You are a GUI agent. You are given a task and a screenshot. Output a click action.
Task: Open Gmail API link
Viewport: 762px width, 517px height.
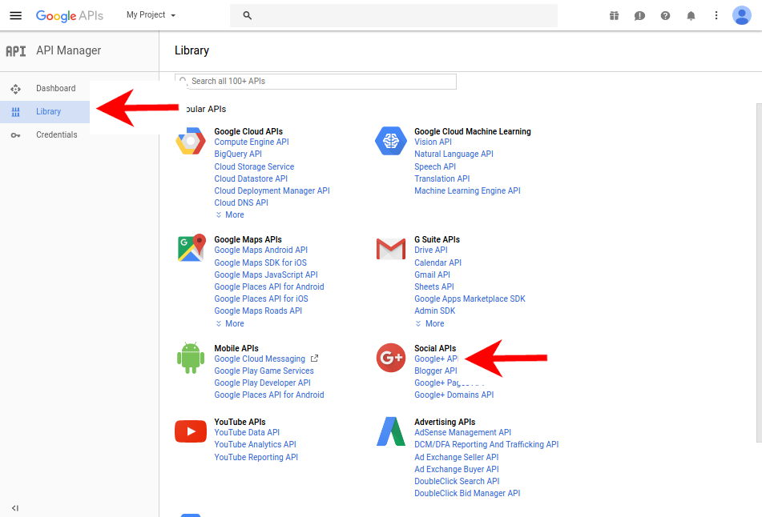point(432,275)
